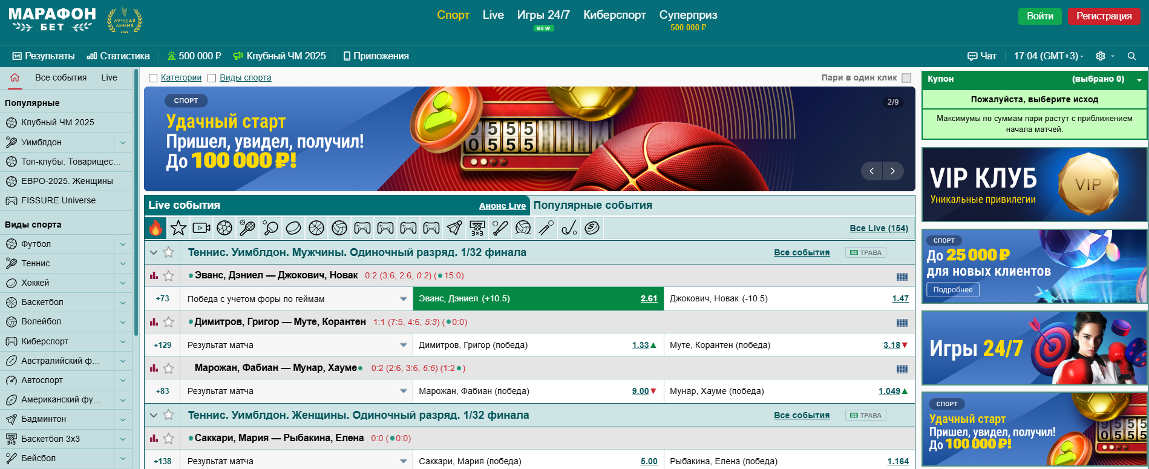Click the Регистрация button
Image resolution: width=1149 pixels, height=469 pixels.
(1104, 16)
